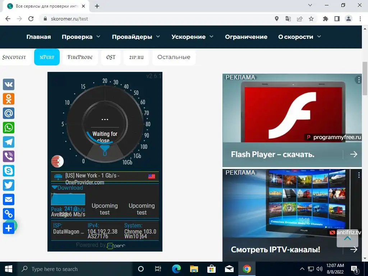Share via Telegram icon

(9, 142)
